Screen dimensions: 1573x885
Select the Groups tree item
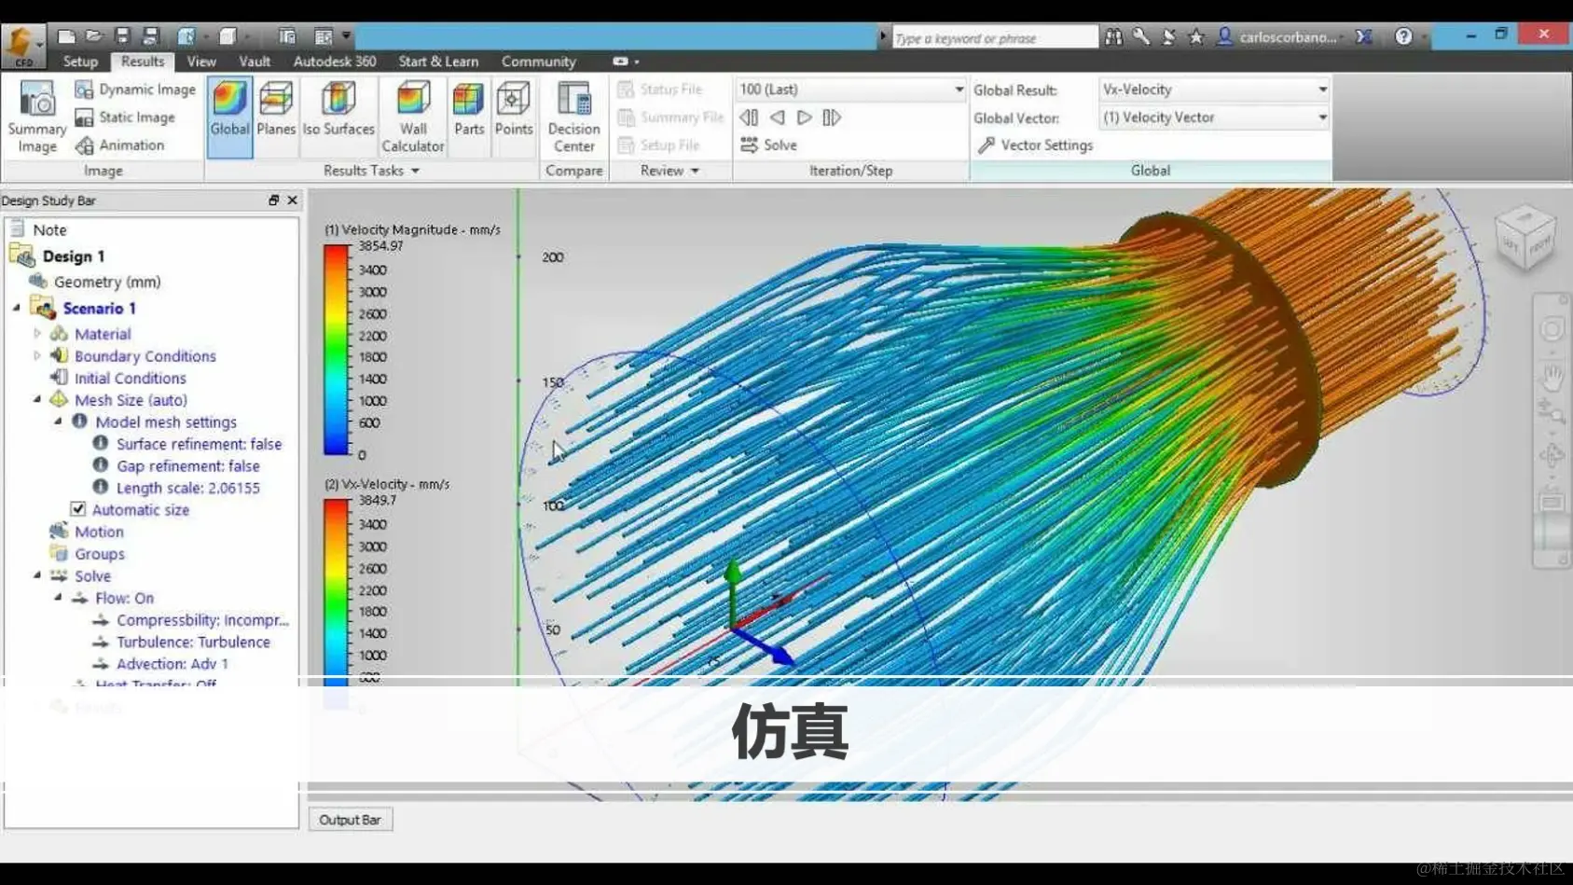[100, 554]
